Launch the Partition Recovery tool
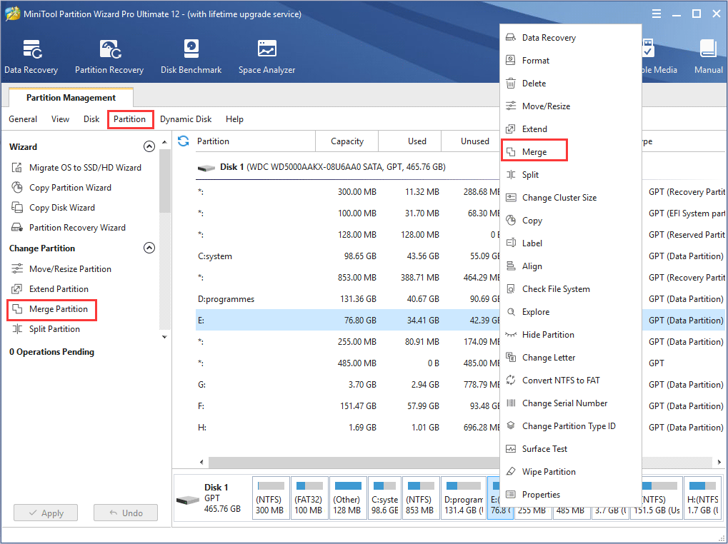This screenshot has height=544, width=728. coord(109,56)
